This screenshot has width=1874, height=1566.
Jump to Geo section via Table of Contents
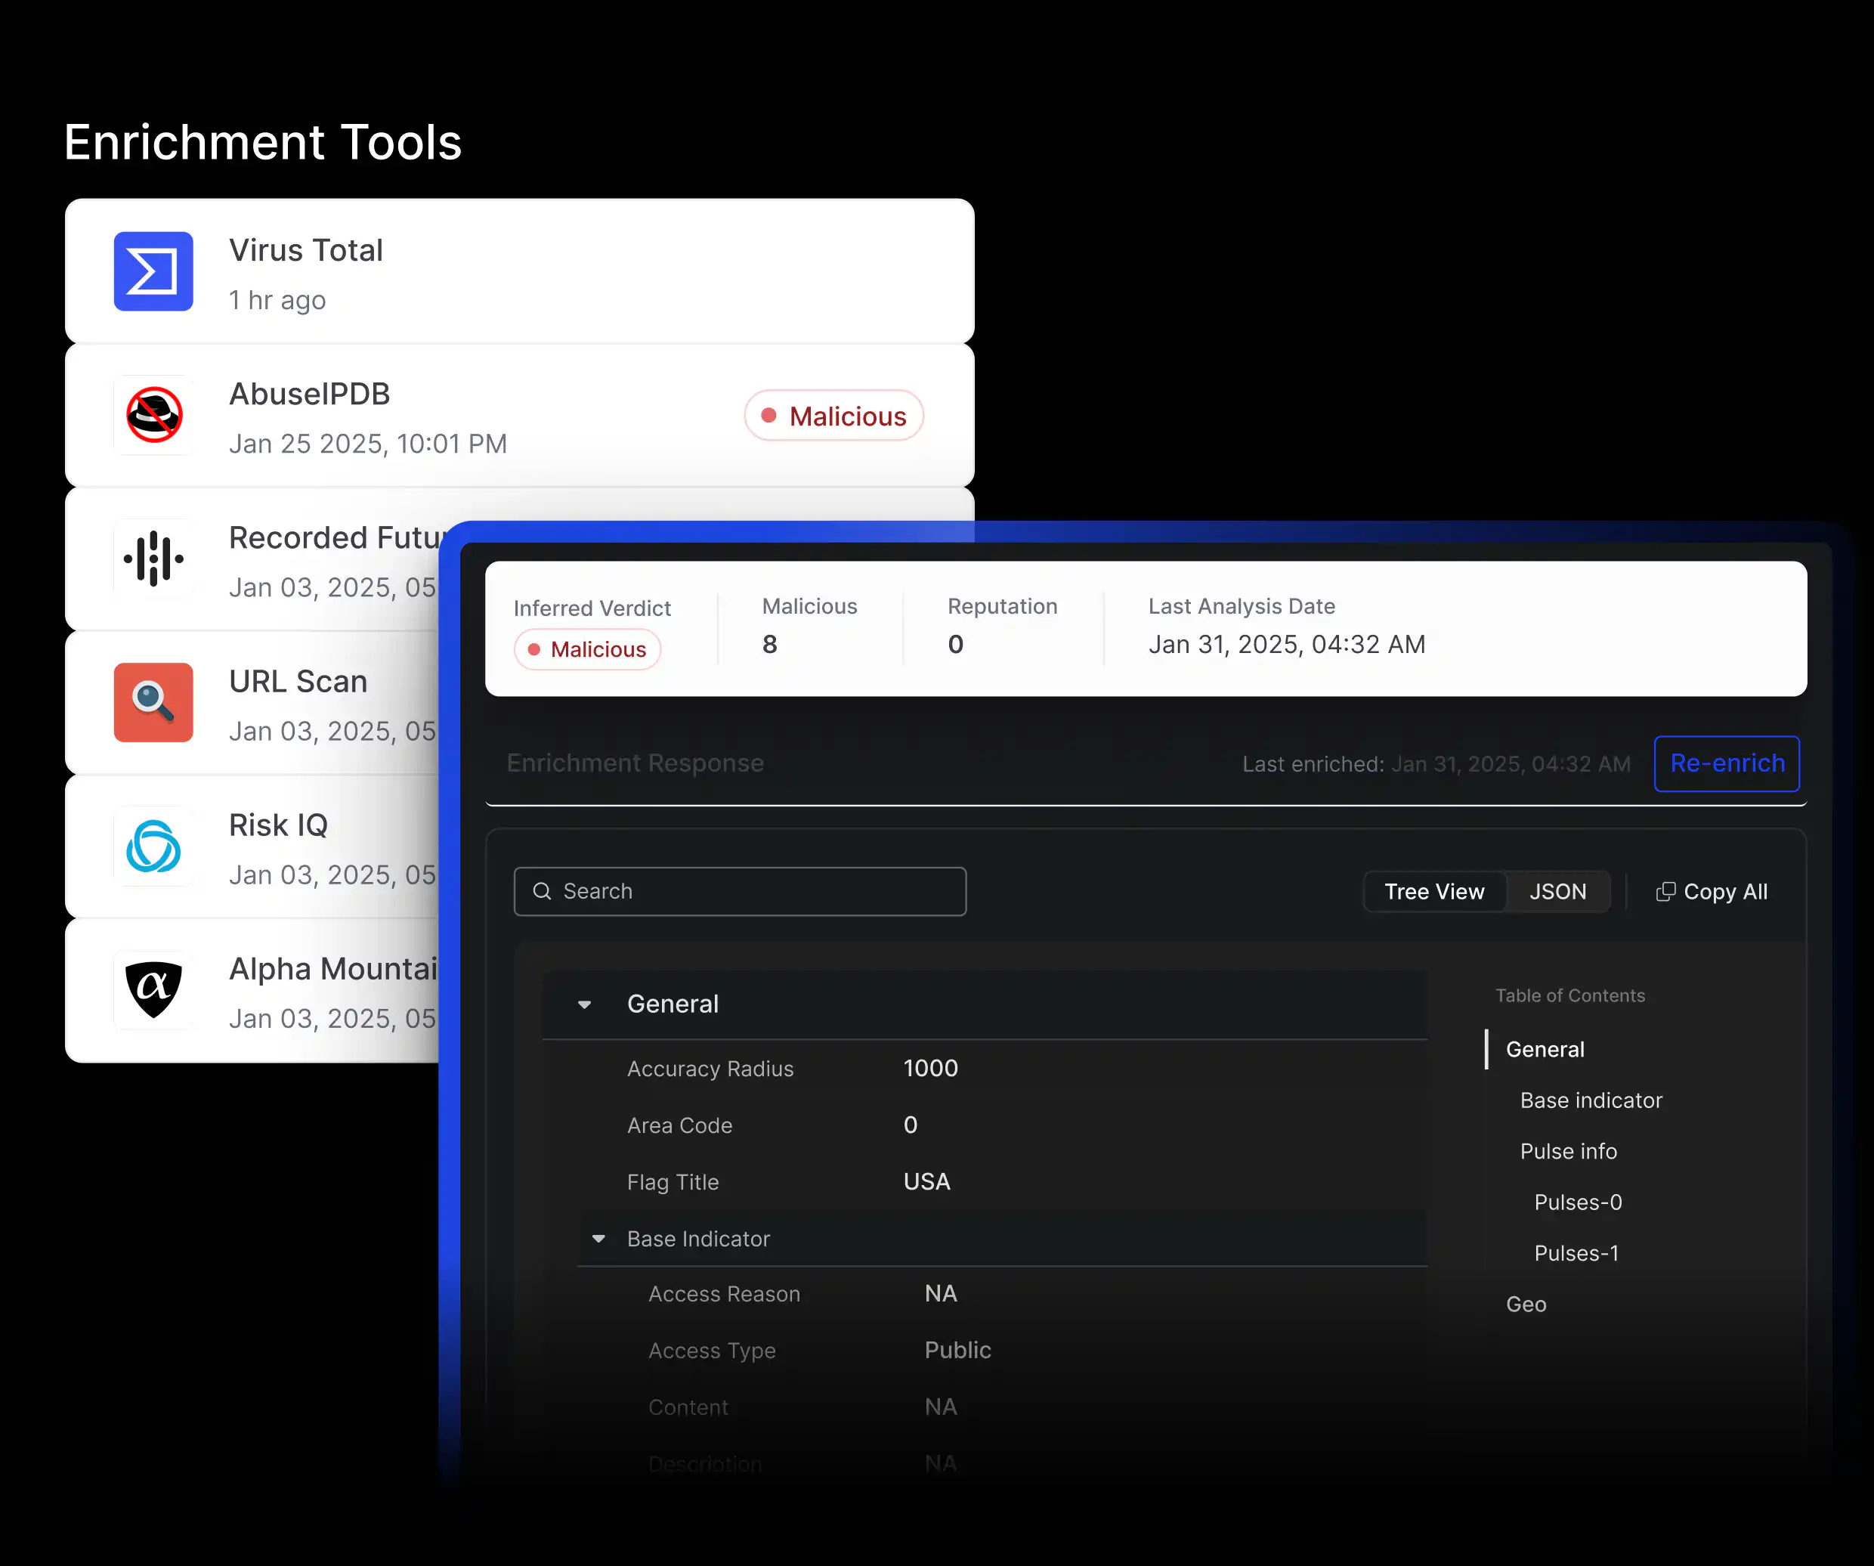pos(1526,1304)
